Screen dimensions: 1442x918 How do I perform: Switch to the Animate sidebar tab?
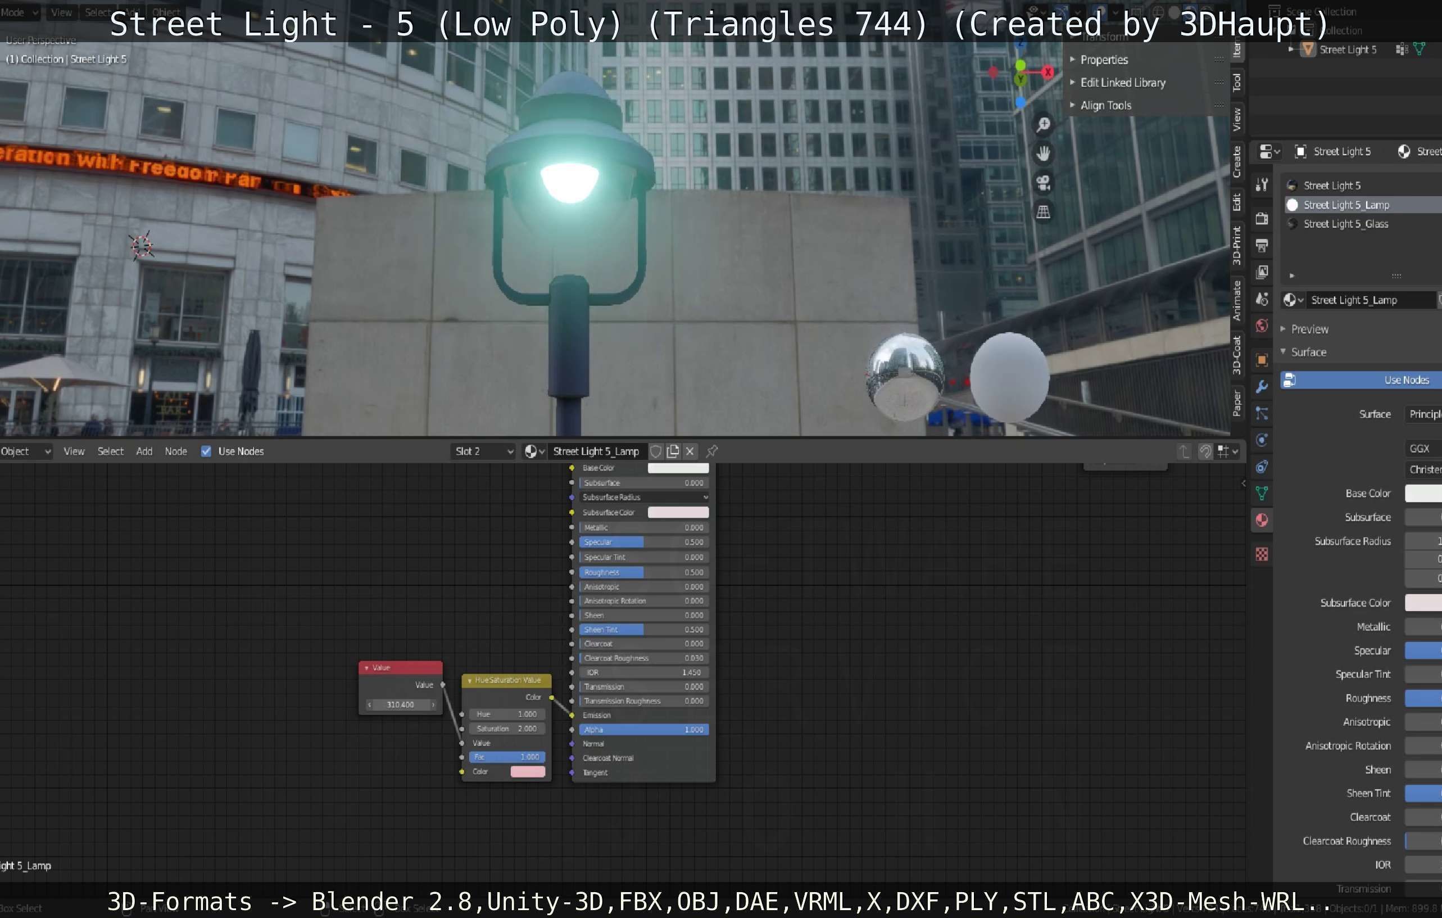click(1236, 301)
